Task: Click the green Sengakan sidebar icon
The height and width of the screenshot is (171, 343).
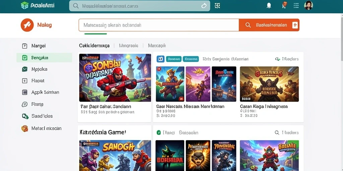Action: [25, 57]
